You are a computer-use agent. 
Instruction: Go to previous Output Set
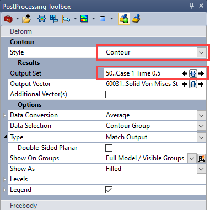[185, 74]
